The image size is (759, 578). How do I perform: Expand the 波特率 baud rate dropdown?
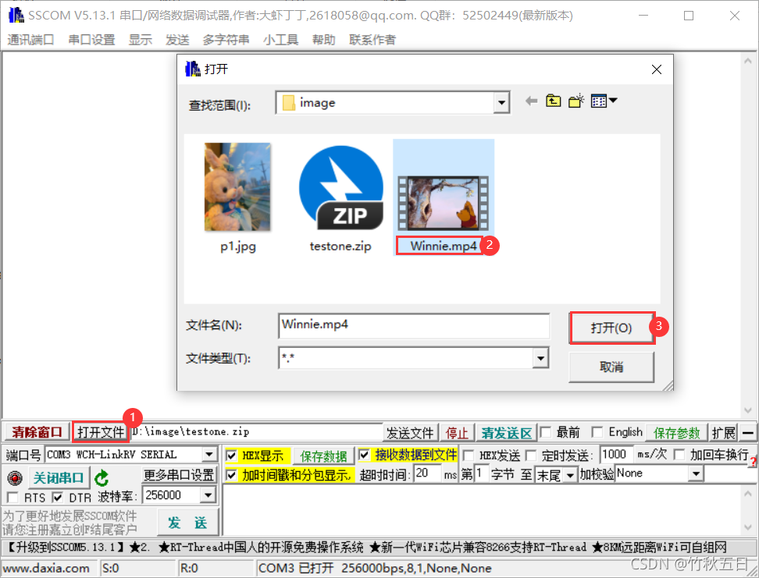click(209, 495)
